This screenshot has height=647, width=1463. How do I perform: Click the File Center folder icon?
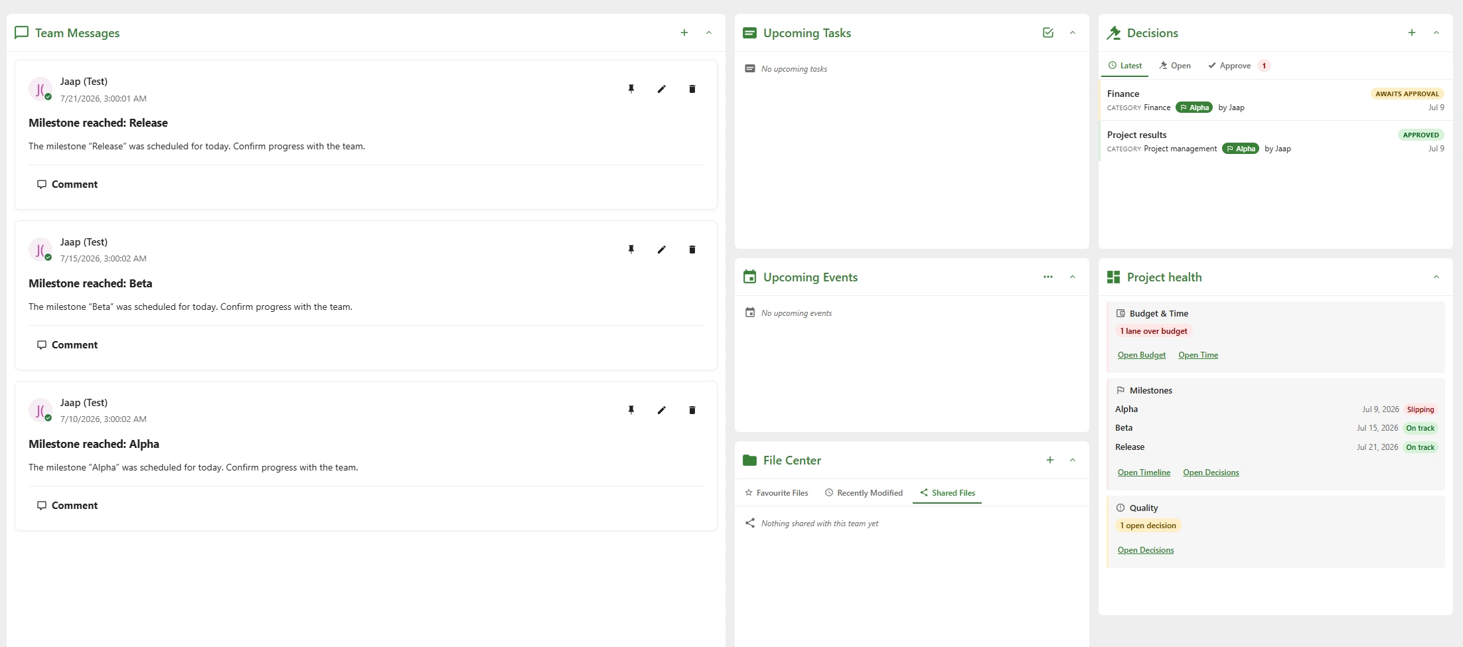(749, 460)
